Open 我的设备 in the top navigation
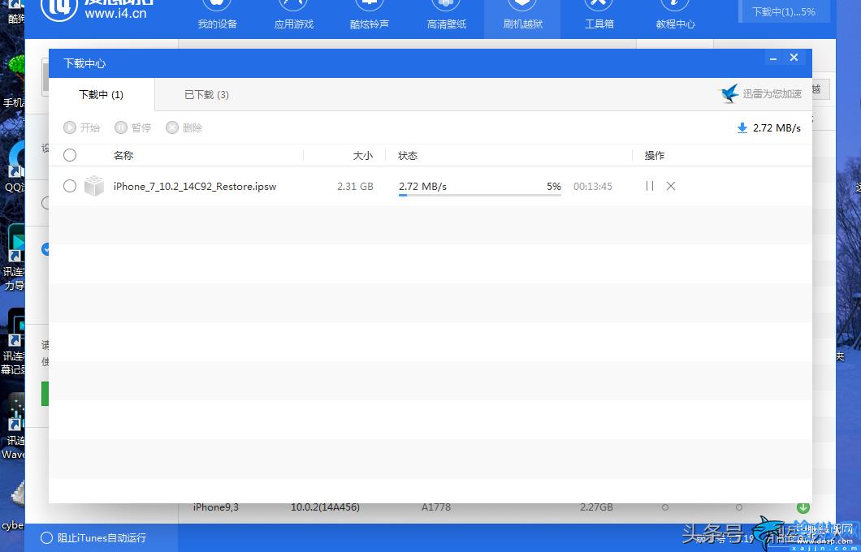 218,15
